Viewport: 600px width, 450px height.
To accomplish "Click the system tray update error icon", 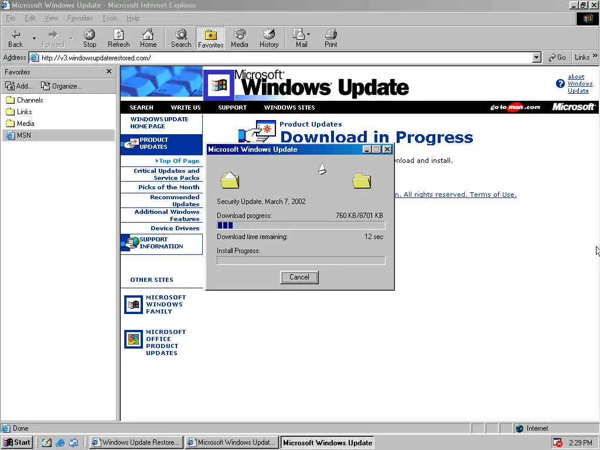I will pyautogui.click(x=558, y=443).
